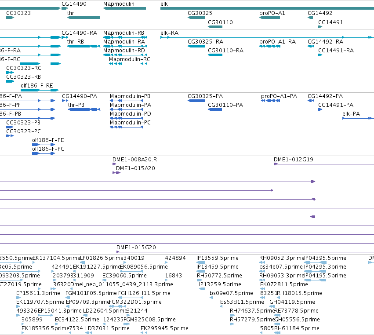Open EST label FGH126H11.5prime
Image resolution: width=374 pixels, height=335 pixels.
pyautogui.click(x=144, y=293)
